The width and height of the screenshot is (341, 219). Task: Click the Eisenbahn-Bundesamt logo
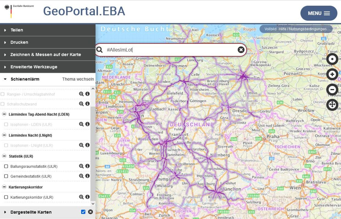[19, 11]
